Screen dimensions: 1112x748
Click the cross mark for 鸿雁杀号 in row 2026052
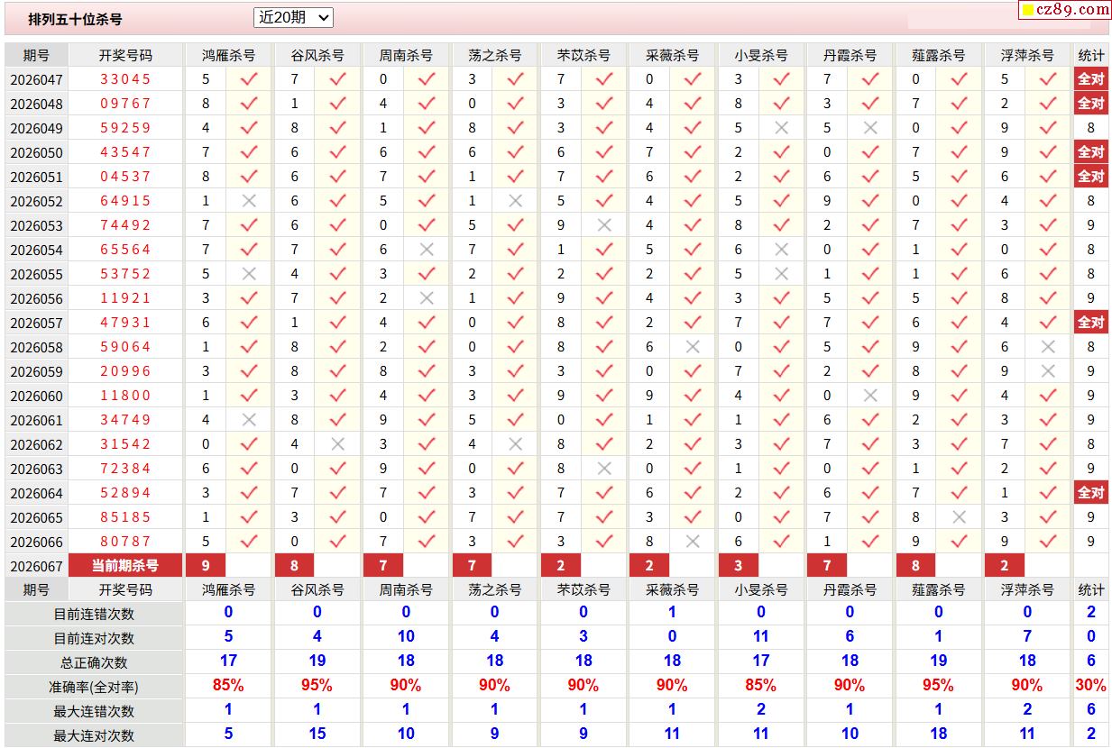(x=249, y=201)
